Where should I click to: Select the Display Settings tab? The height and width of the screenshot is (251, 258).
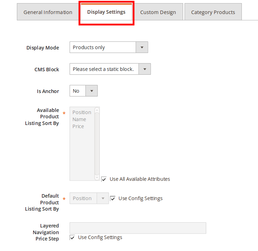(x=106, y=12)
